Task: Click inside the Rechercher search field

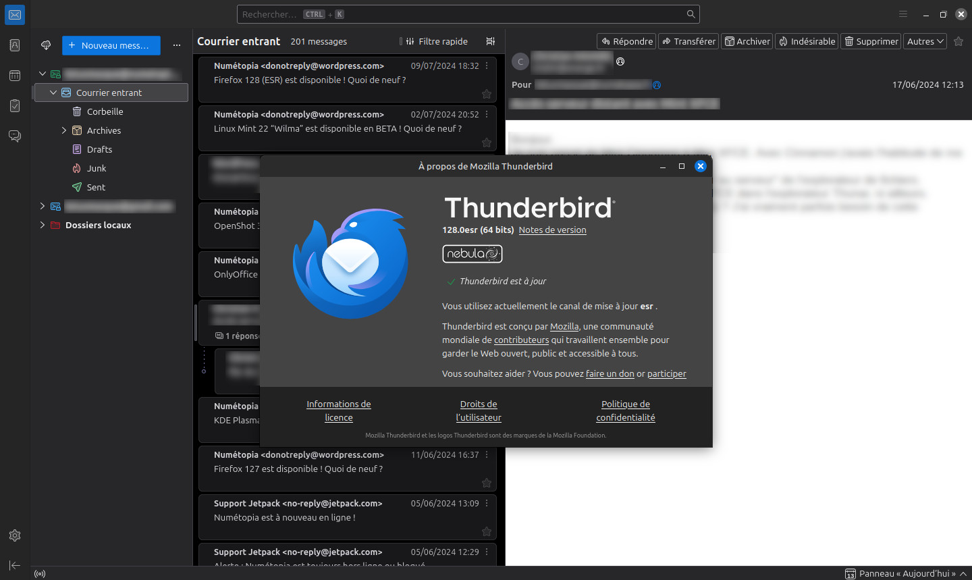Action: 468,14
